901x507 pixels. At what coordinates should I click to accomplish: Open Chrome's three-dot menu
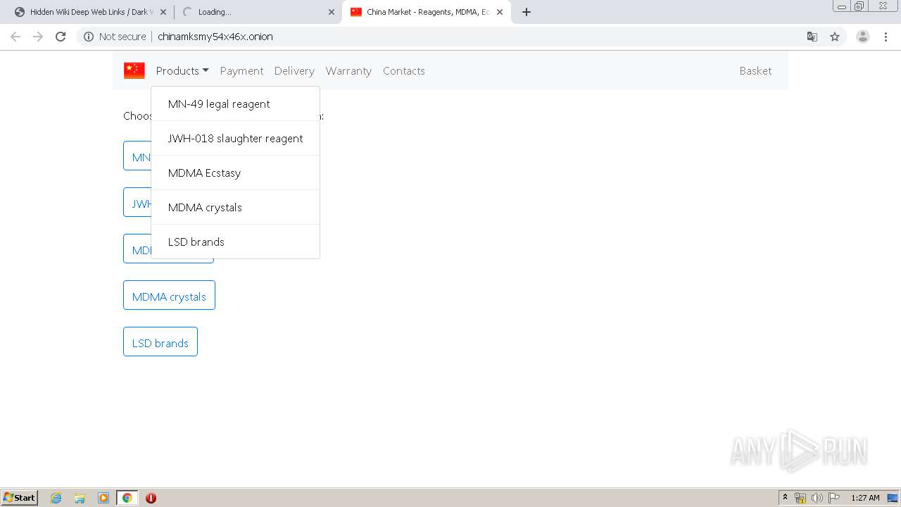click(x=886, y=37)
